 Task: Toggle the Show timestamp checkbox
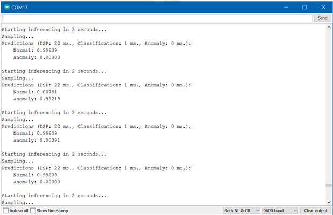(x=33, y=211)
